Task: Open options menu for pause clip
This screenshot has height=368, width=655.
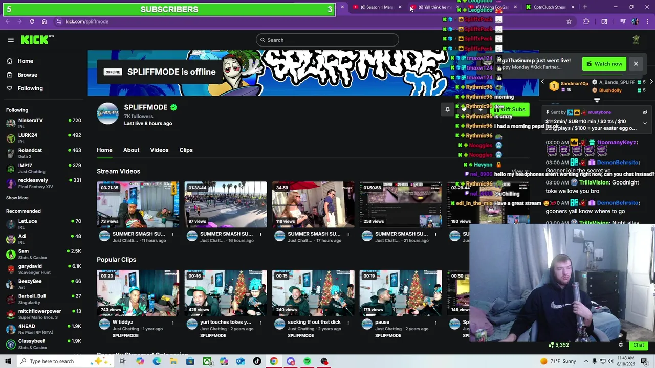Action: click(435, 323)
